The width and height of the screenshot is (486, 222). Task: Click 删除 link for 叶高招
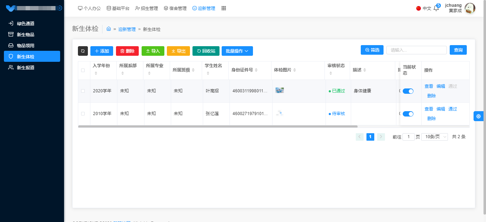(x=432, y=96)
